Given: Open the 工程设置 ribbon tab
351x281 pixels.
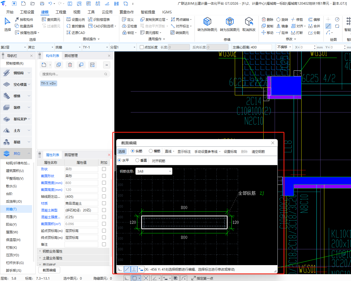Looking at the screenshot, I should tap(27, 12).
